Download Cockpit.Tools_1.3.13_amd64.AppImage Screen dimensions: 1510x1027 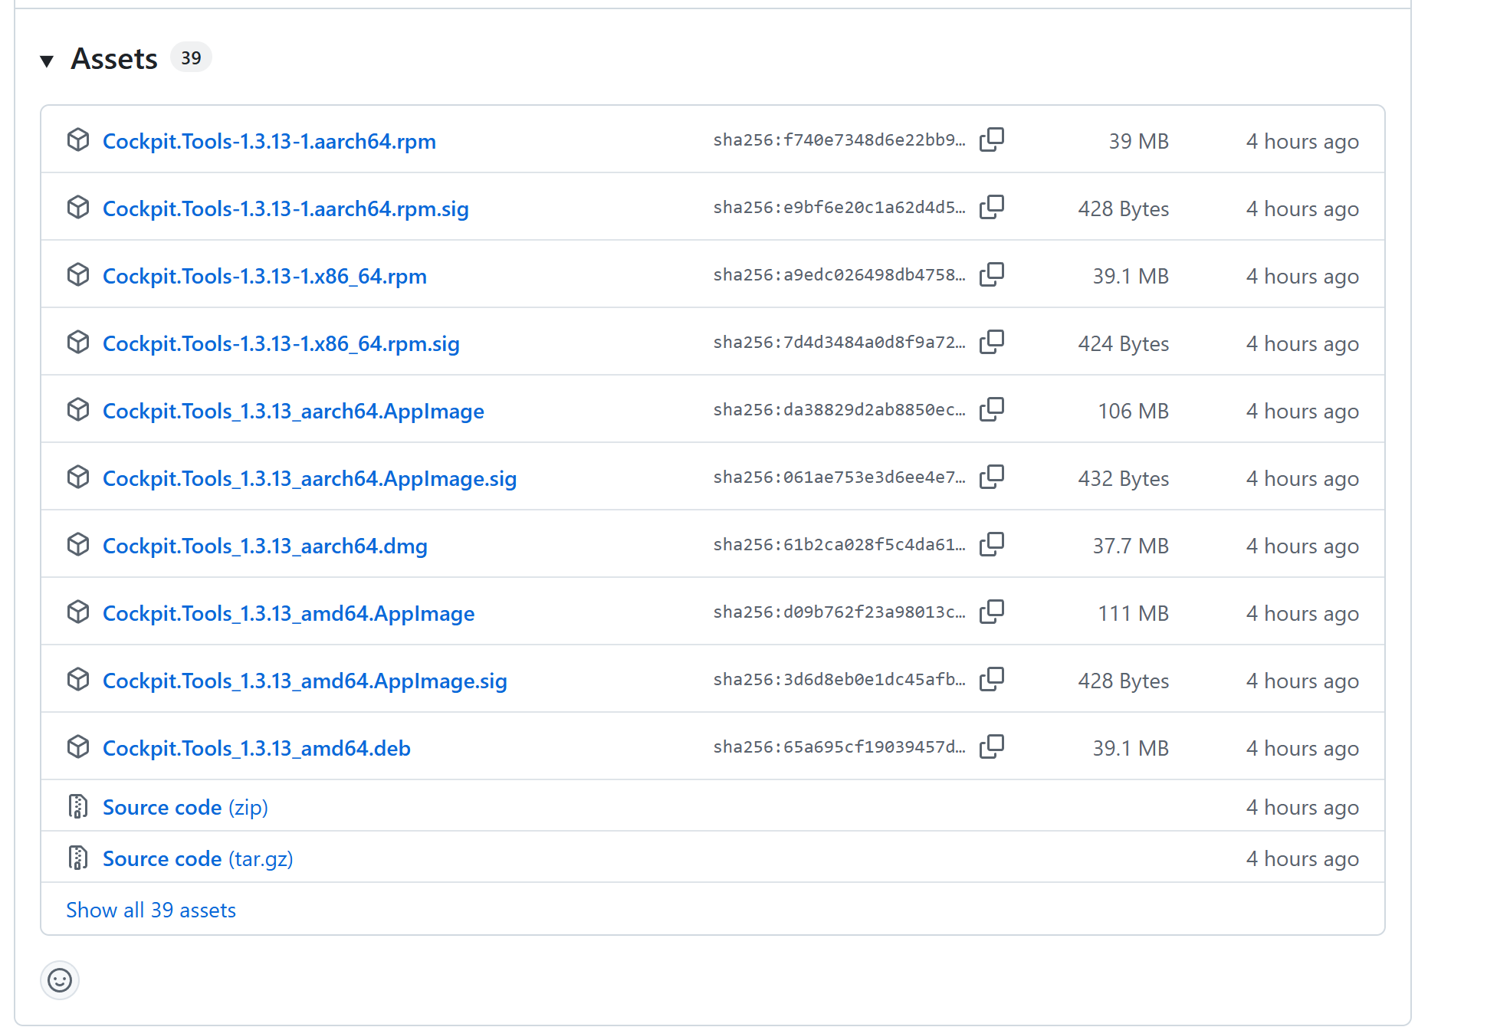click(289, 614)
